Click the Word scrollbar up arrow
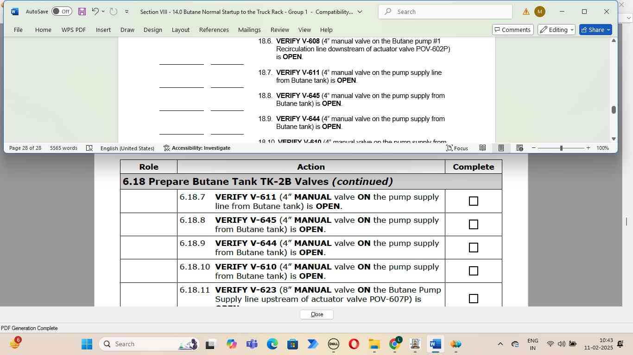633x355 pixels. (614, 41)
